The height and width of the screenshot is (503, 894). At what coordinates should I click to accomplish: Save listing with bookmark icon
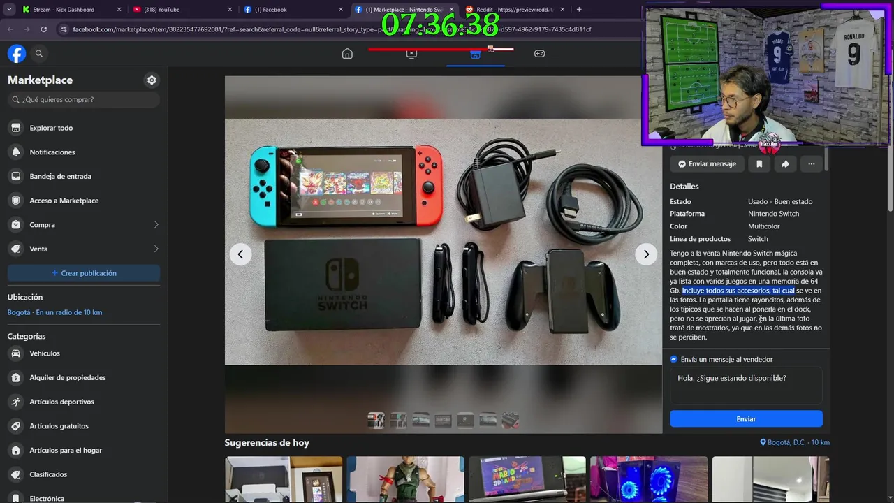click(759, 164)
